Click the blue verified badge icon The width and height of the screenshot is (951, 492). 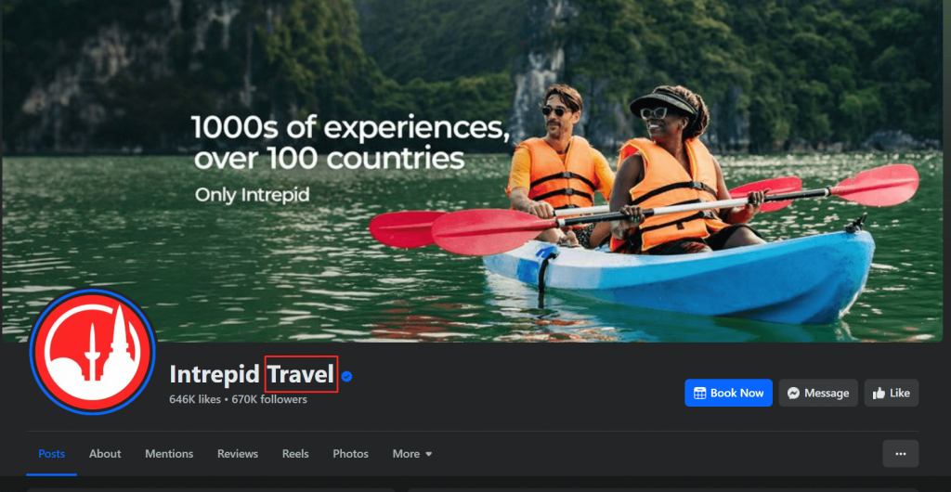347,376
